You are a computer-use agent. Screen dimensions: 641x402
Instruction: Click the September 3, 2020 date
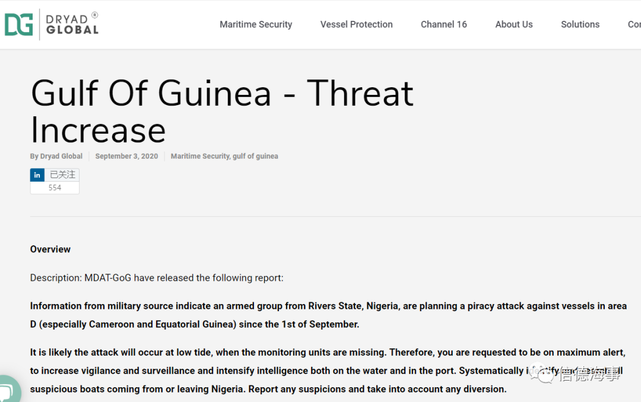(127, 156)
